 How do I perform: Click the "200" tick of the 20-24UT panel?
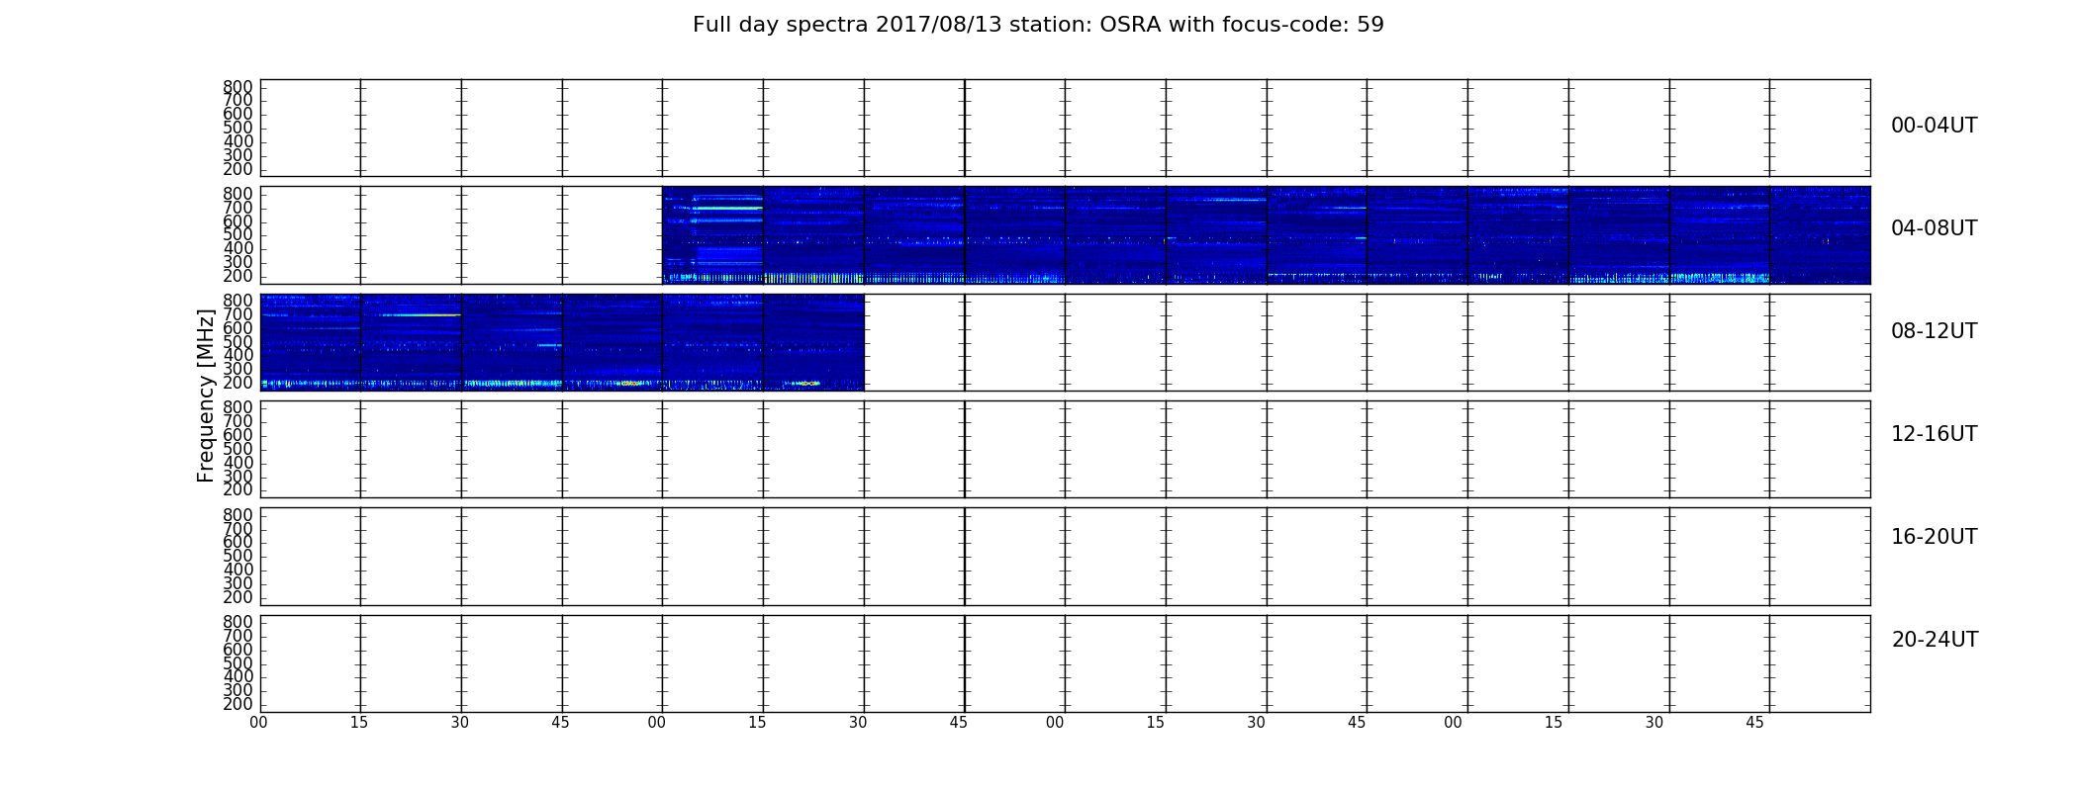tap(237, 704)
